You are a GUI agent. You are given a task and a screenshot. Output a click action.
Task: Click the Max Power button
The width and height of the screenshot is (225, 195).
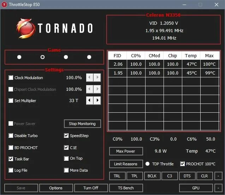pos(126,151)
